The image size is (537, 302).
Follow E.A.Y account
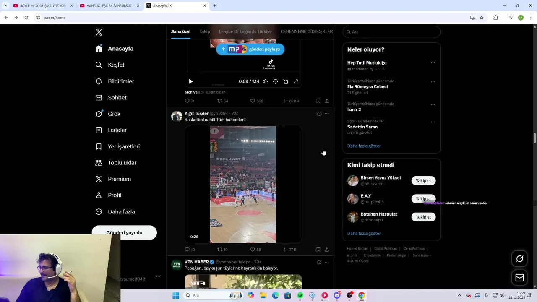(423, 199)
